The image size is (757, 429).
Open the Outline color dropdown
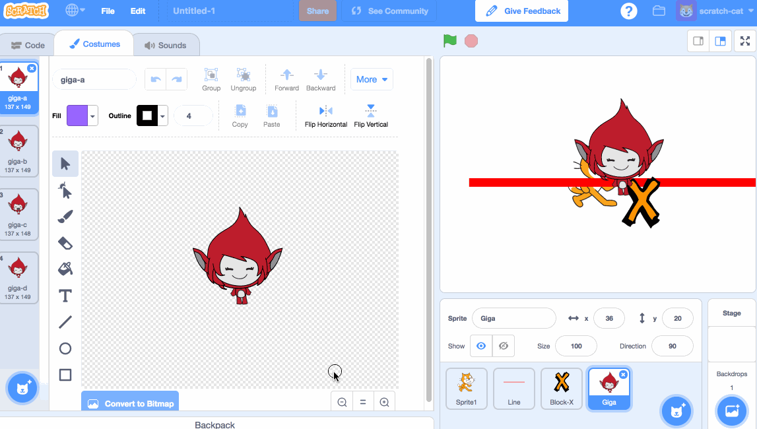pos(163,115)
